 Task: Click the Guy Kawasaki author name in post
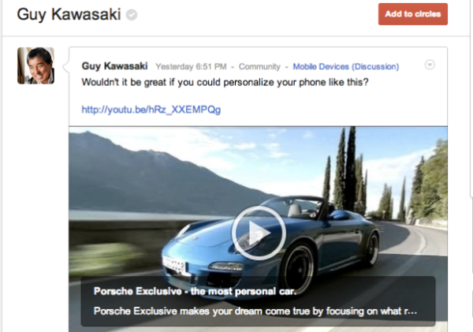(114, 65)
